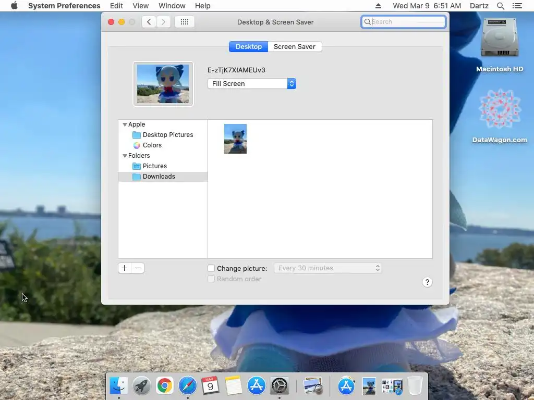Switch to the Screen Saver tab

295,46
